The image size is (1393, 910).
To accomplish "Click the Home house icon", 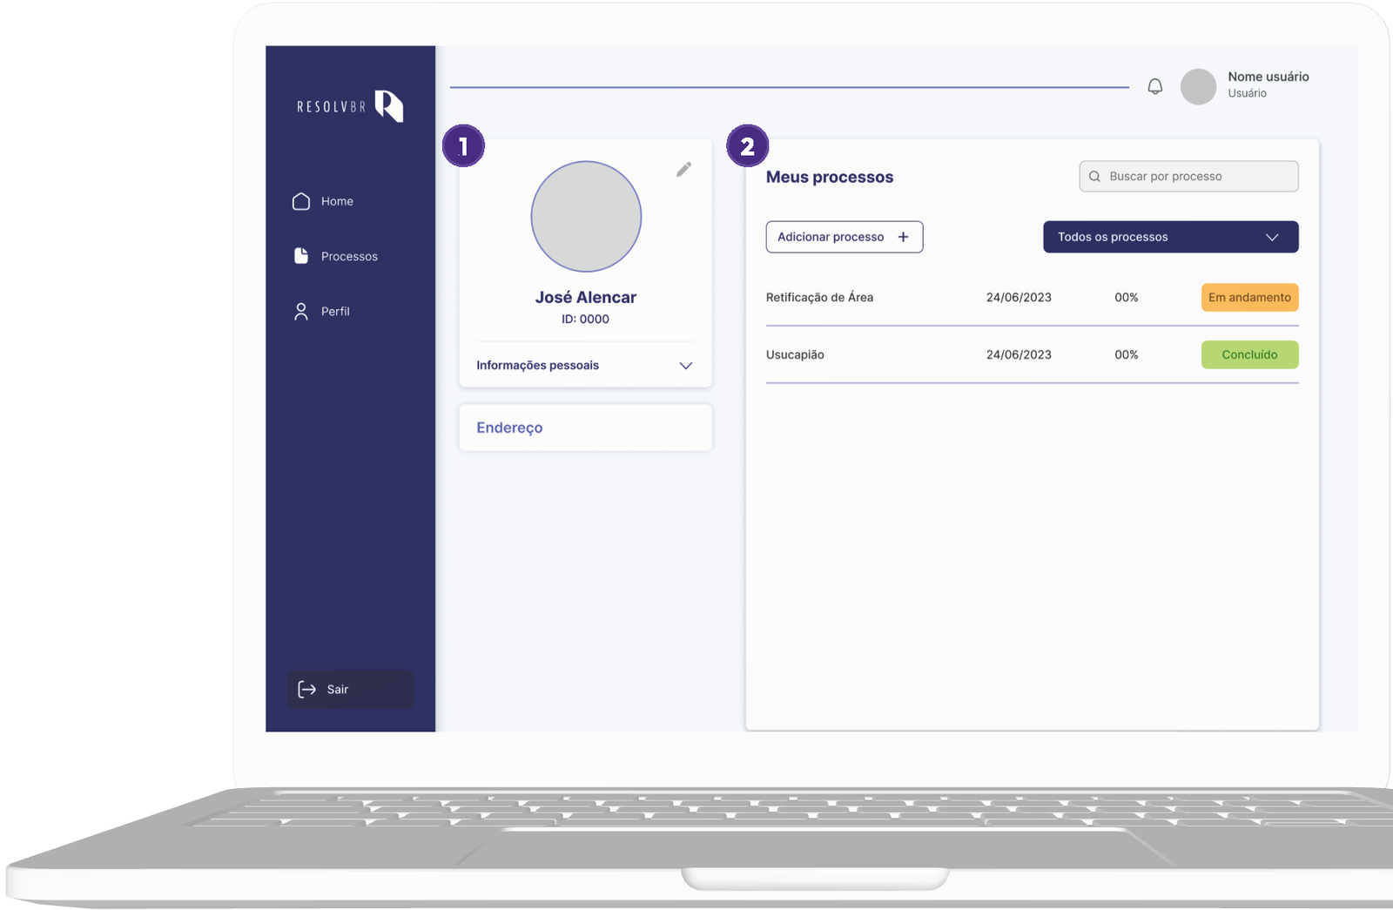I will (x=301, y=201).
